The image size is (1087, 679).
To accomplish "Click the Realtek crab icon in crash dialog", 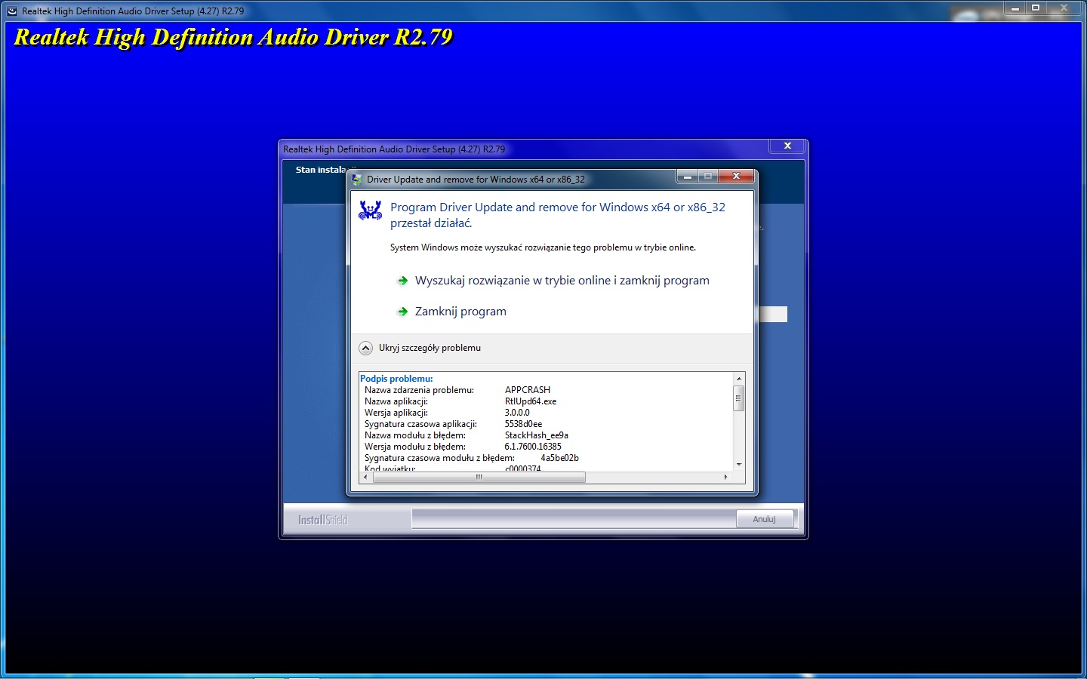I will coord(370,210).
